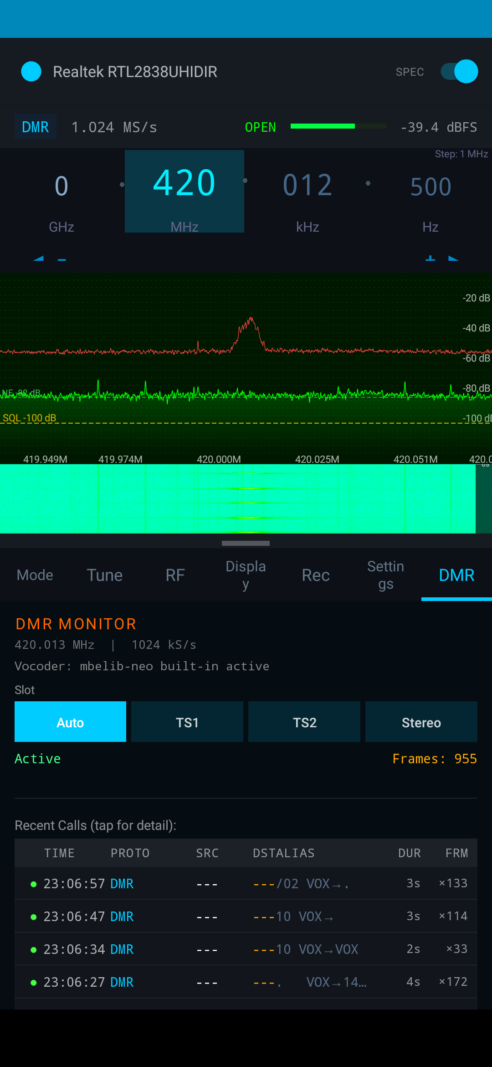Tap the blue device status circle
This screenshot has width=492, height=1067.
[31, 72]
